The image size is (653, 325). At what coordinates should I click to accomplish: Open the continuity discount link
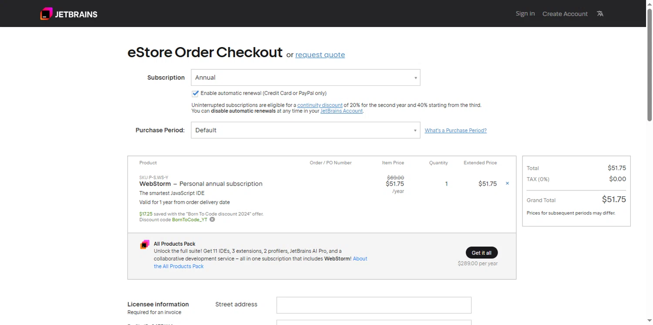(x=320, y=105)
